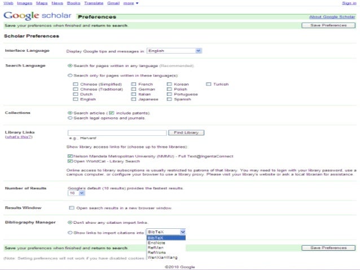Open News in the top navigation

click(x=57, y=3)
